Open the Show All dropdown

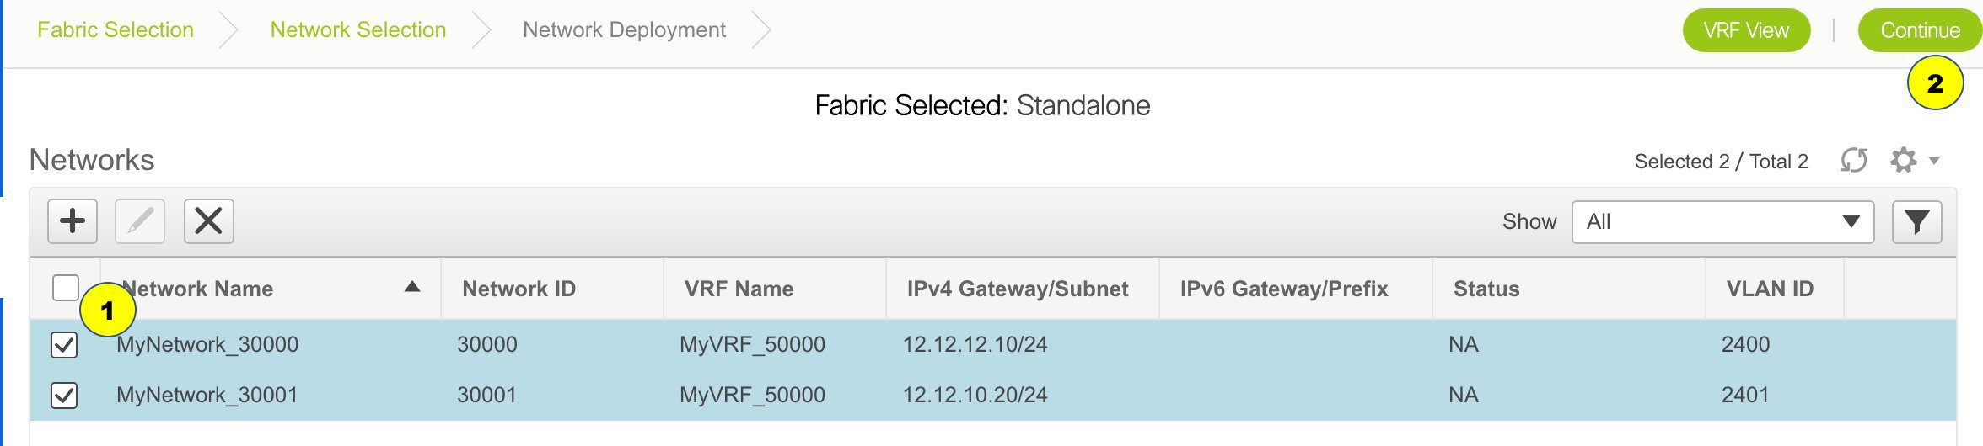point(1722,221)
